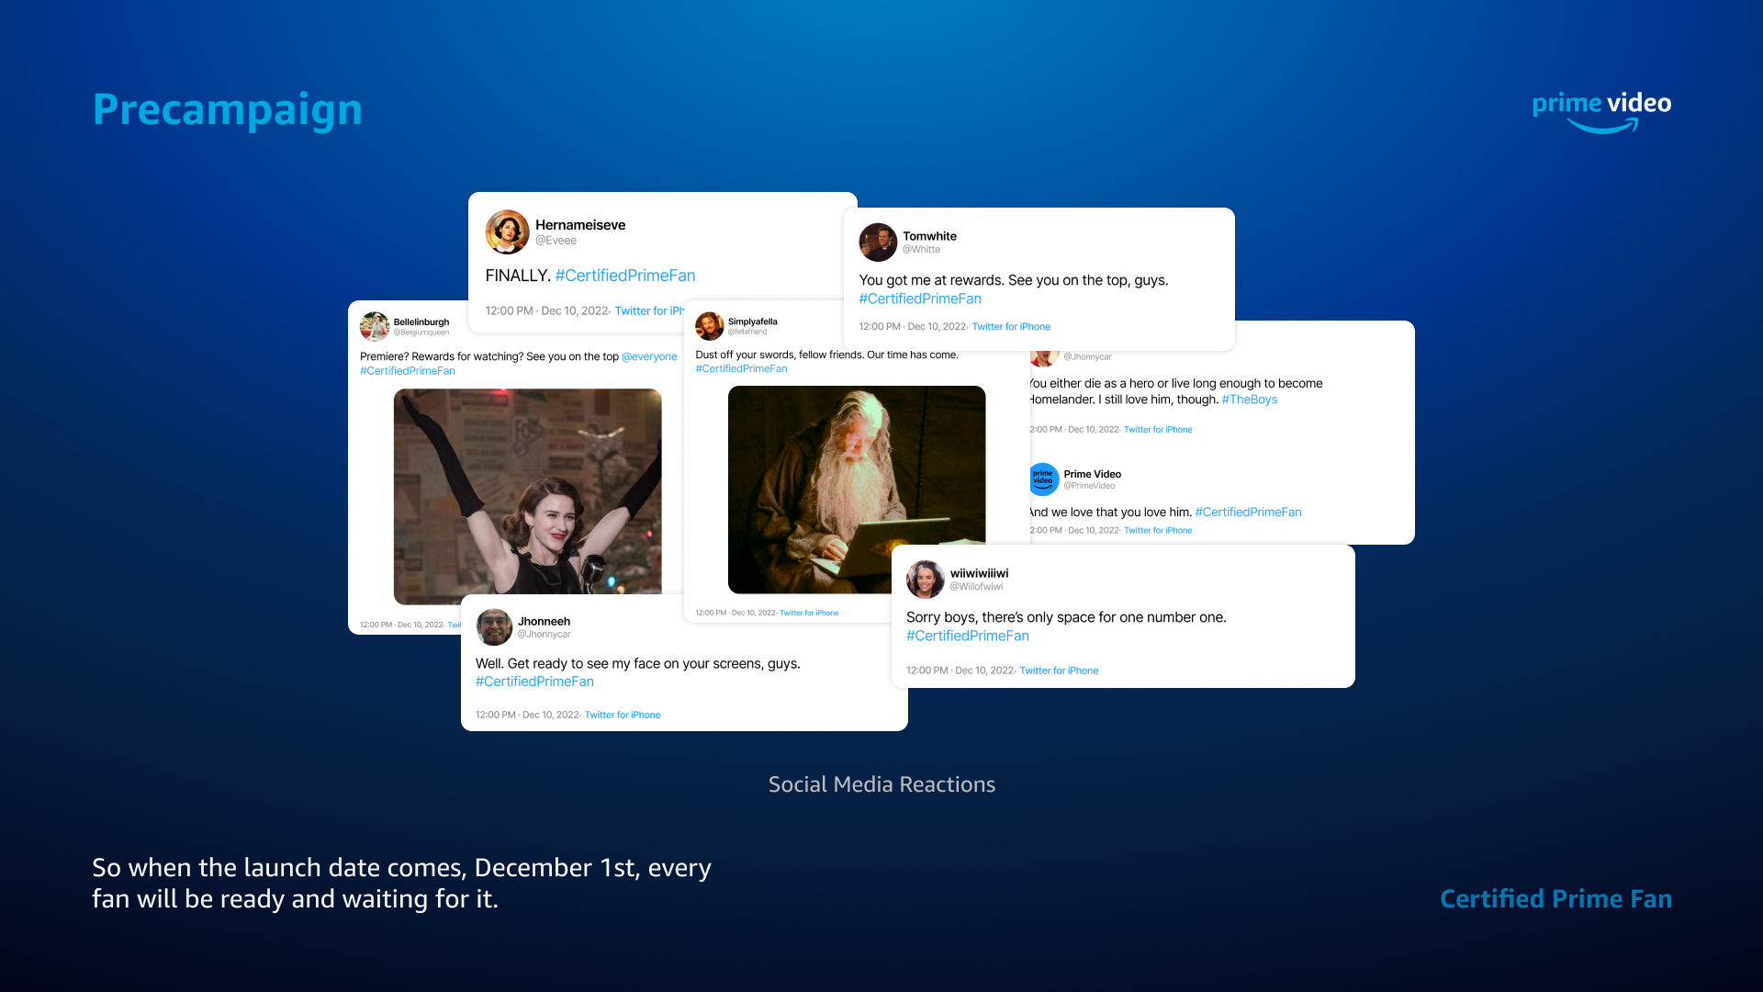
Task: Click the Tomwhite display name
Action: pyautogui.click(x=929, y=236)
